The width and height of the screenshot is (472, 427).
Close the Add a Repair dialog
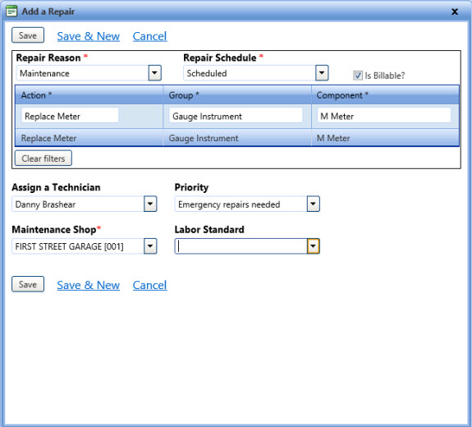tap(455, 11)
